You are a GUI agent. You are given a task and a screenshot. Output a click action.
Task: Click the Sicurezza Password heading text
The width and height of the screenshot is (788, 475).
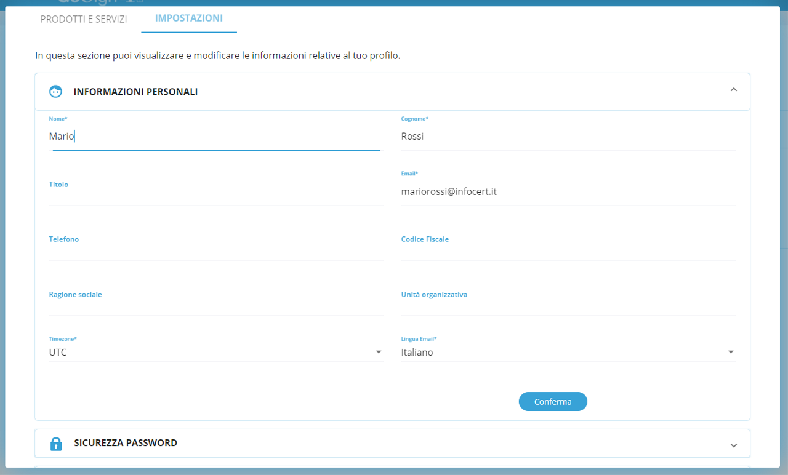pos(126,443)
